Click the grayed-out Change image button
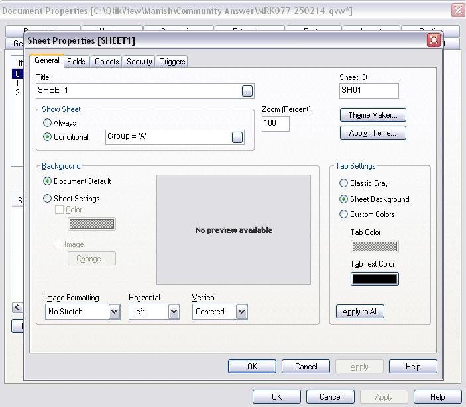The height and width of the screenshot is (407, 466). [91, 259]
